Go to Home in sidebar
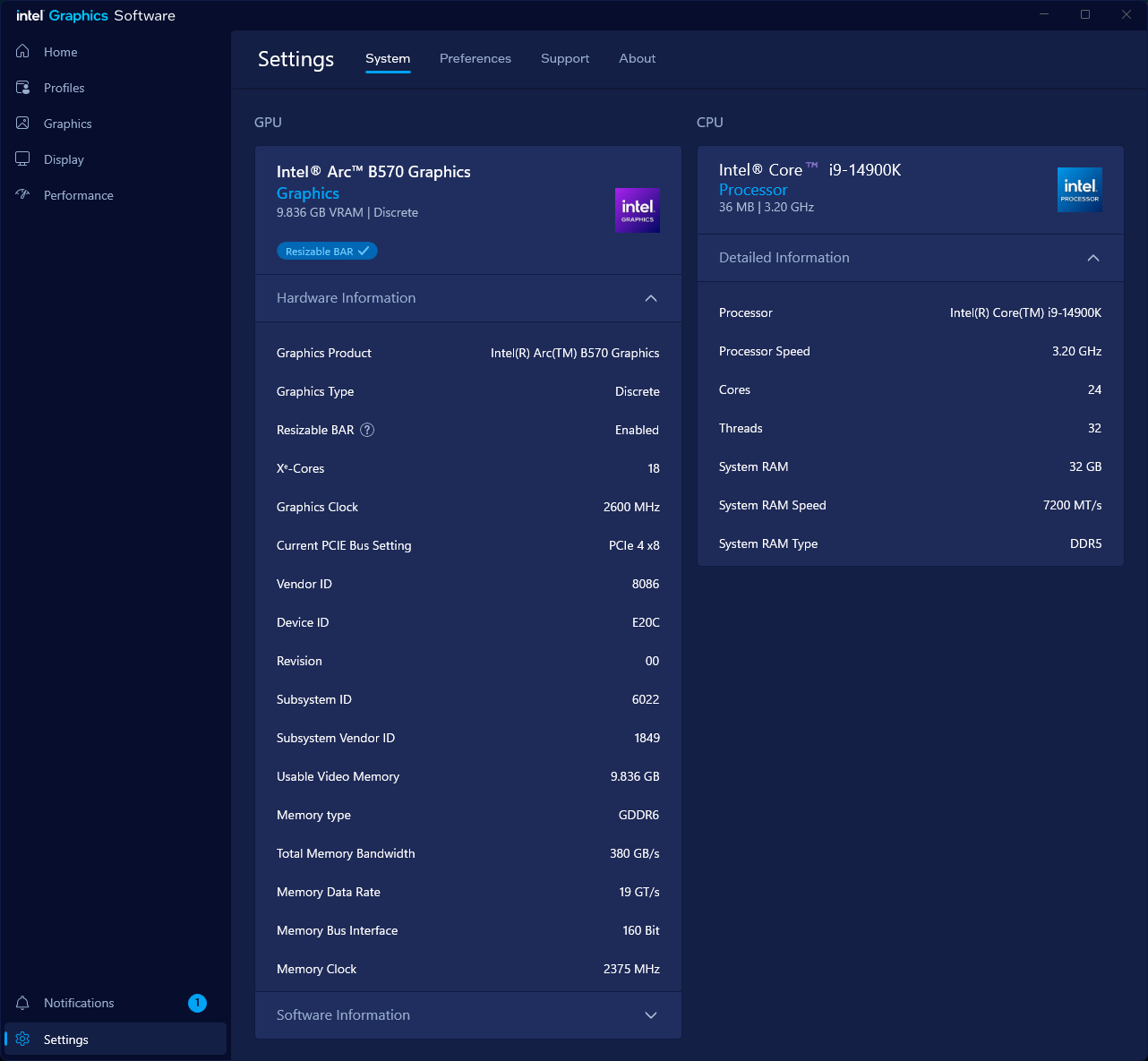Viewport: 1148px width, 1061px height. [116, 52]
